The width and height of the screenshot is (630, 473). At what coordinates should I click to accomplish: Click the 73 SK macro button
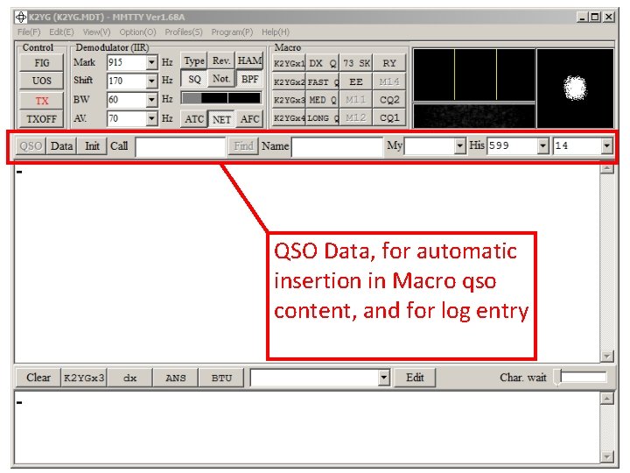point(356,64)
